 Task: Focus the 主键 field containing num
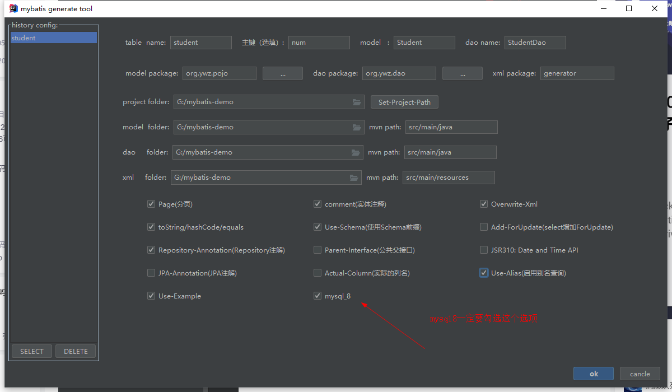319,43
